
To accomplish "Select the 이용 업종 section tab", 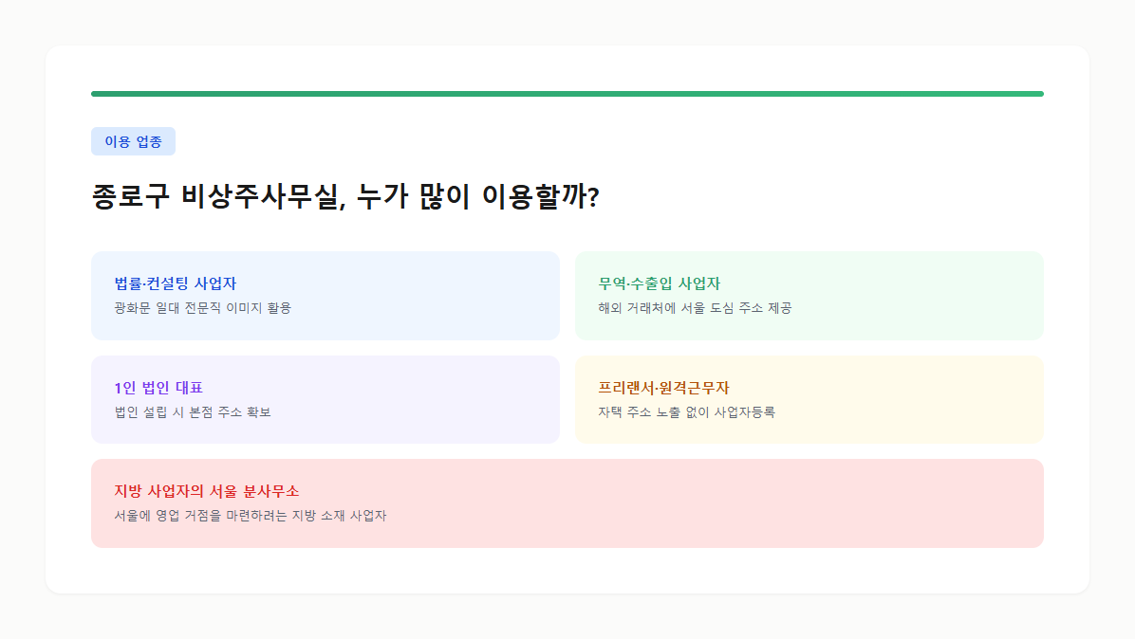I will pyautogui.click(x=133, y=141).
